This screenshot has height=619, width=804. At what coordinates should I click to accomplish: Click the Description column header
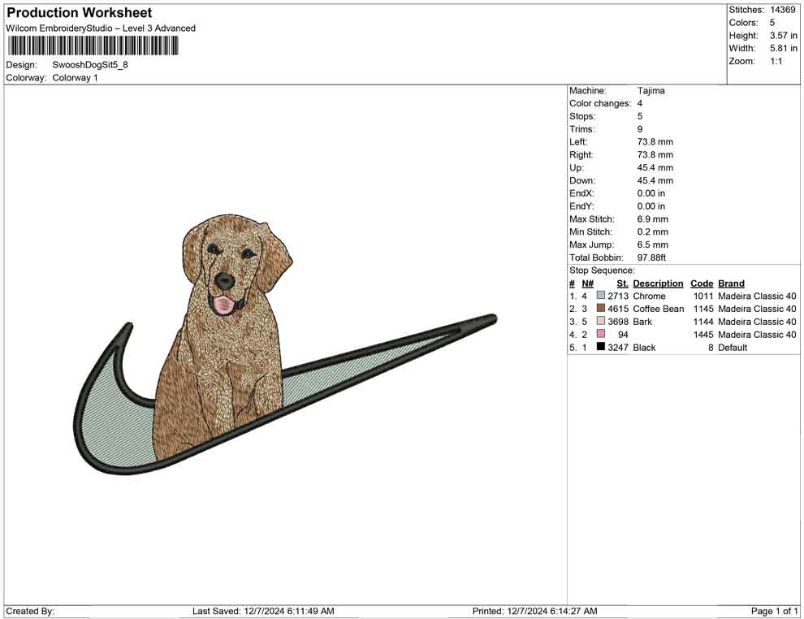pos(658,284)
